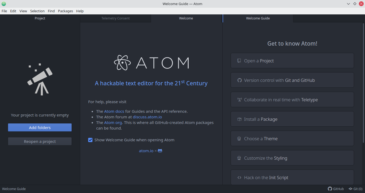Click the Git commit icon in status bar
365x193 pixels.
point(350,189)
